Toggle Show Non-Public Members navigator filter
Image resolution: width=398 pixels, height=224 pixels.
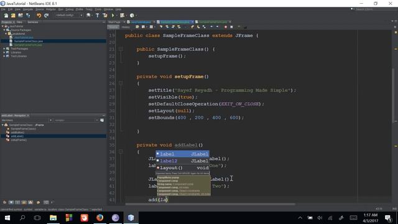[24, 202]
